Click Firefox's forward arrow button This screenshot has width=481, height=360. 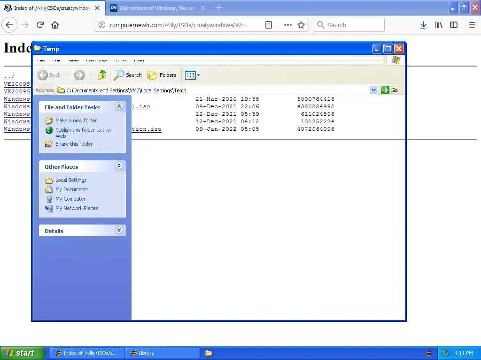25,25
